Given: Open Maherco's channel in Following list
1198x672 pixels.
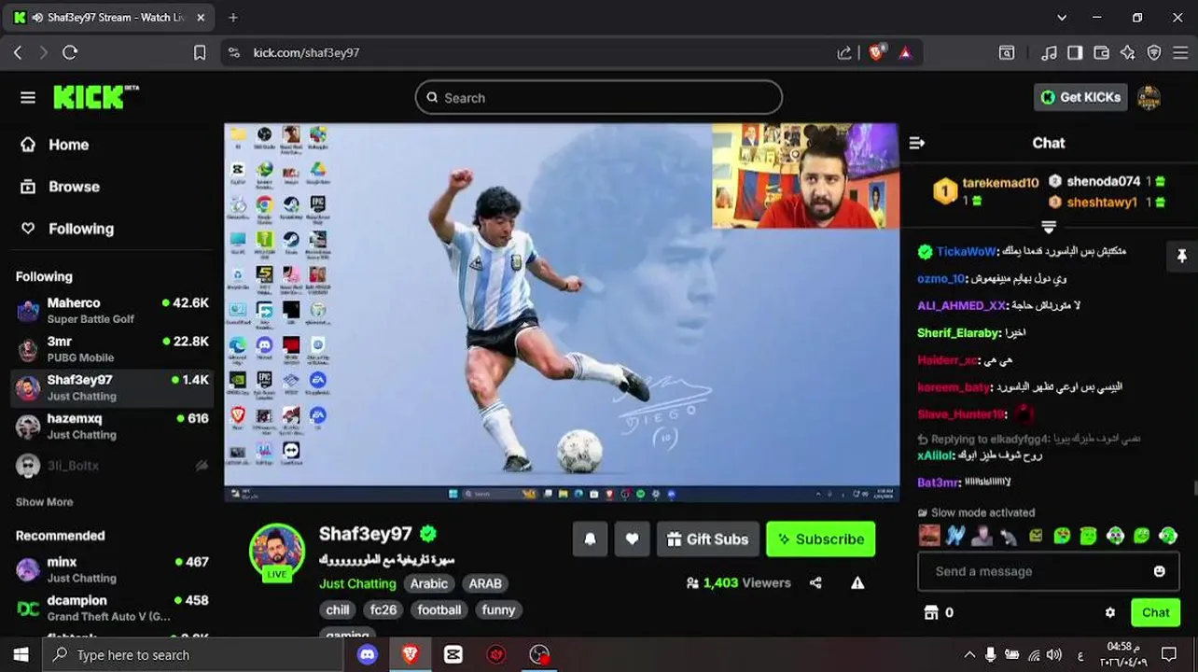Looking at the screenshot, I should tap(112, 310).
